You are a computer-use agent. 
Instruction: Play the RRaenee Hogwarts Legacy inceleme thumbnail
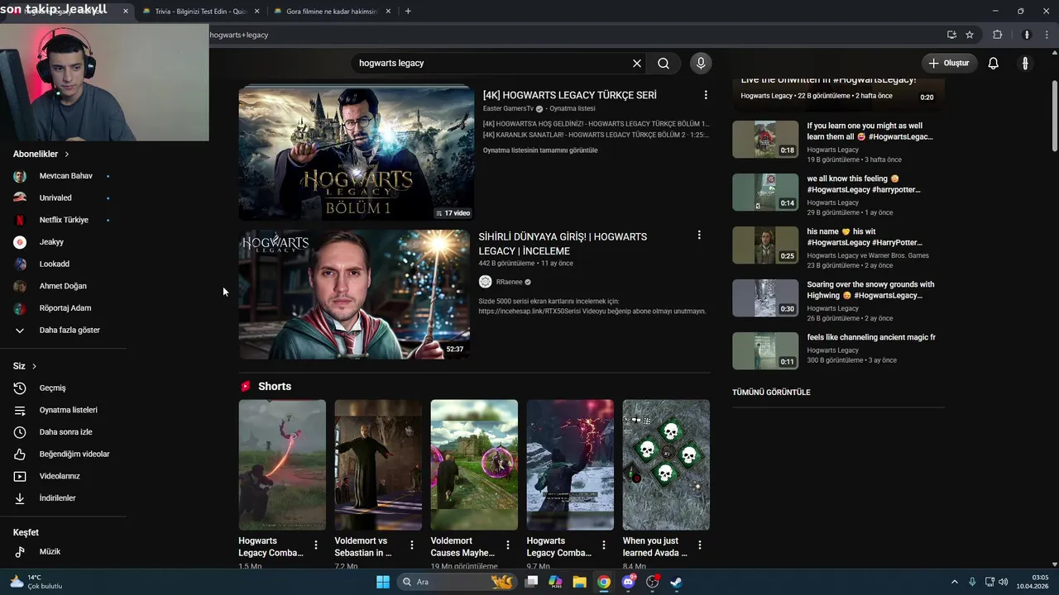(354, 294)
